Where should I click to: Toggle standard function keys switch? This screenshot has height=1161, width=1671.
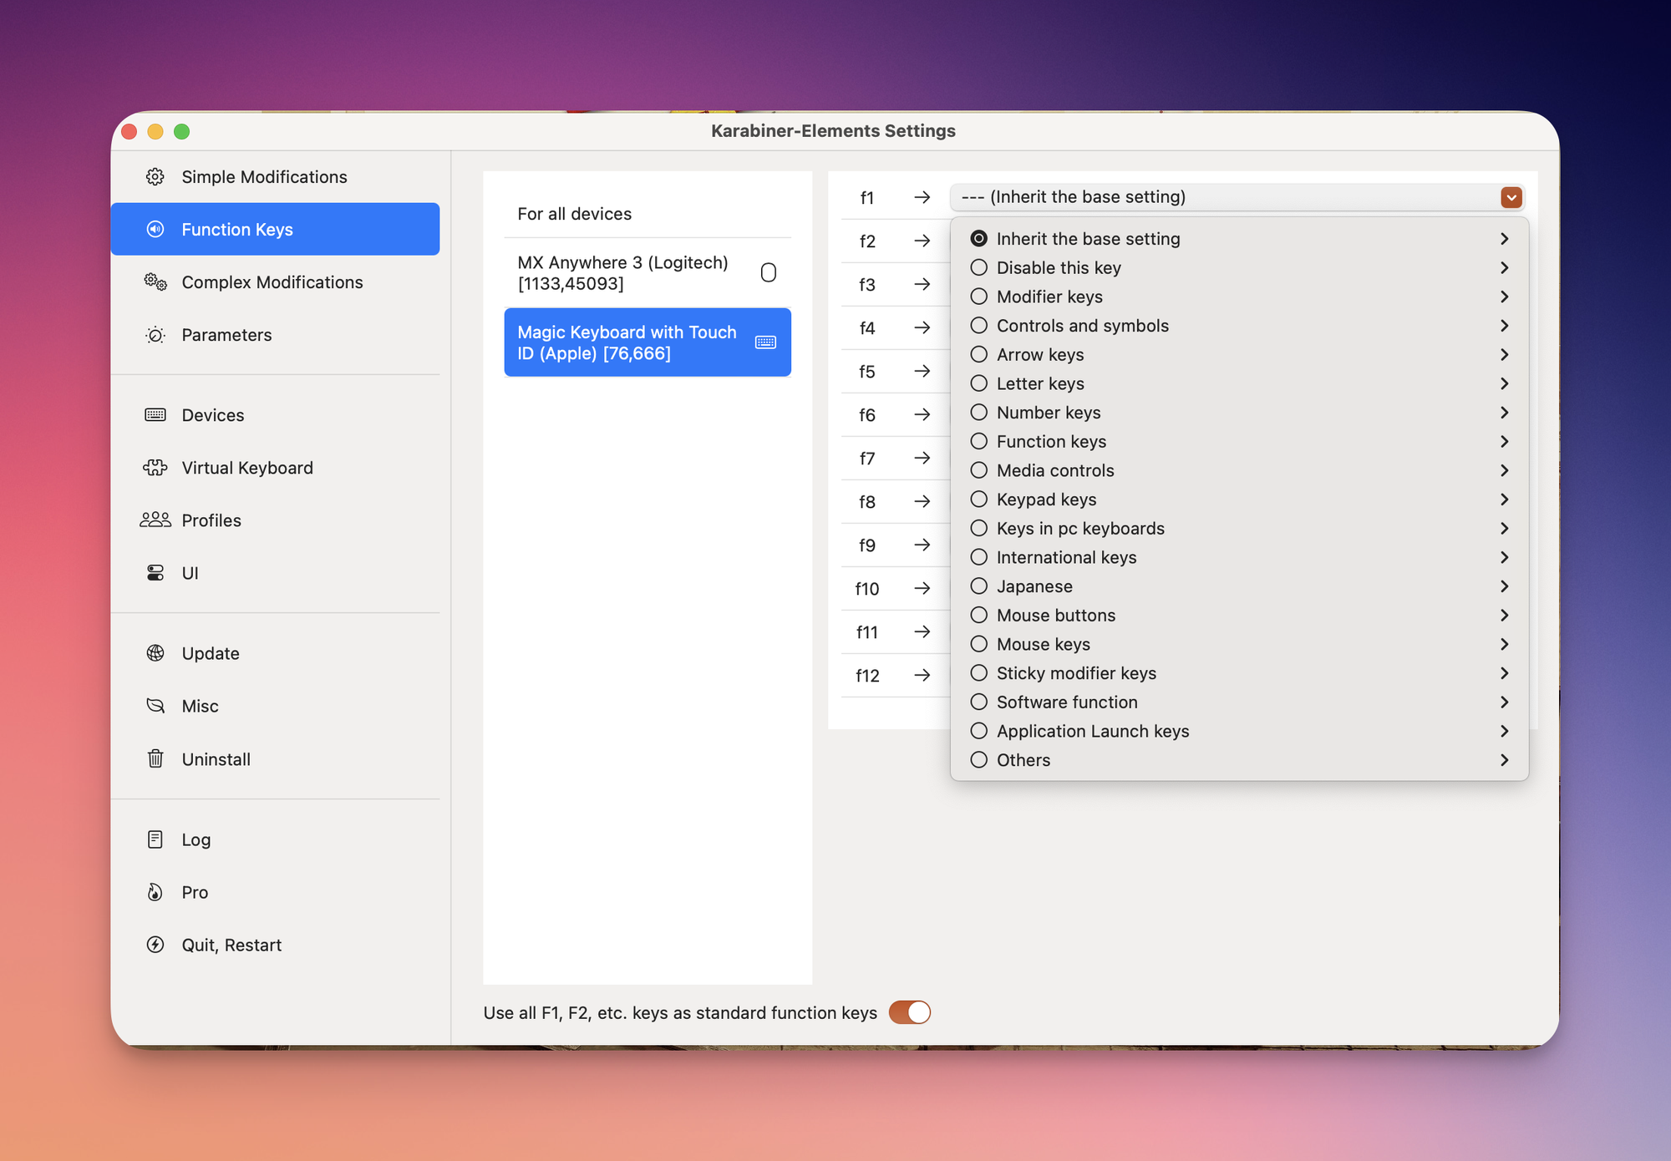pos(909,1012)
